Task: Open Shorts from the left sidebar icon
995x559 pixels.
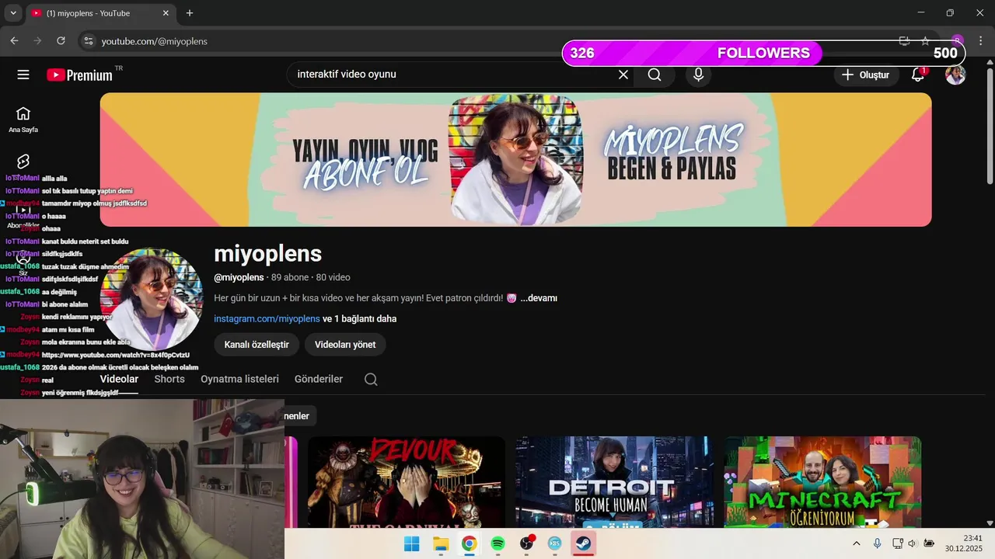Action: click(23, 161)
